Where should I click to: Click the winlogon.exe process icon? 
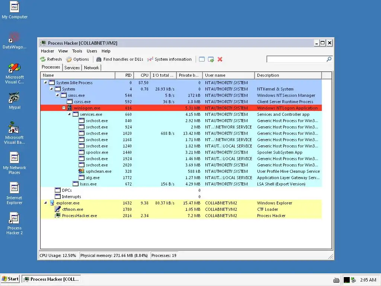70,108
